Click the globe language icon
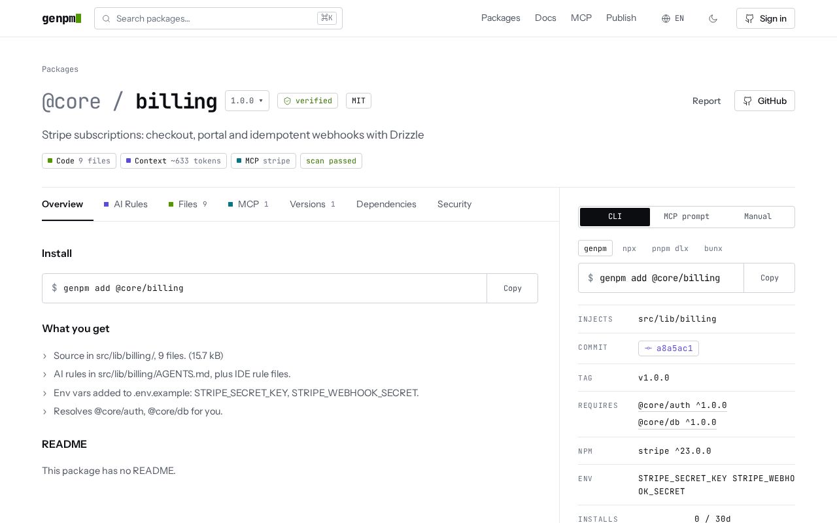Image resolution: width=837 pixels, height=523 pixels. click(666, 18)
